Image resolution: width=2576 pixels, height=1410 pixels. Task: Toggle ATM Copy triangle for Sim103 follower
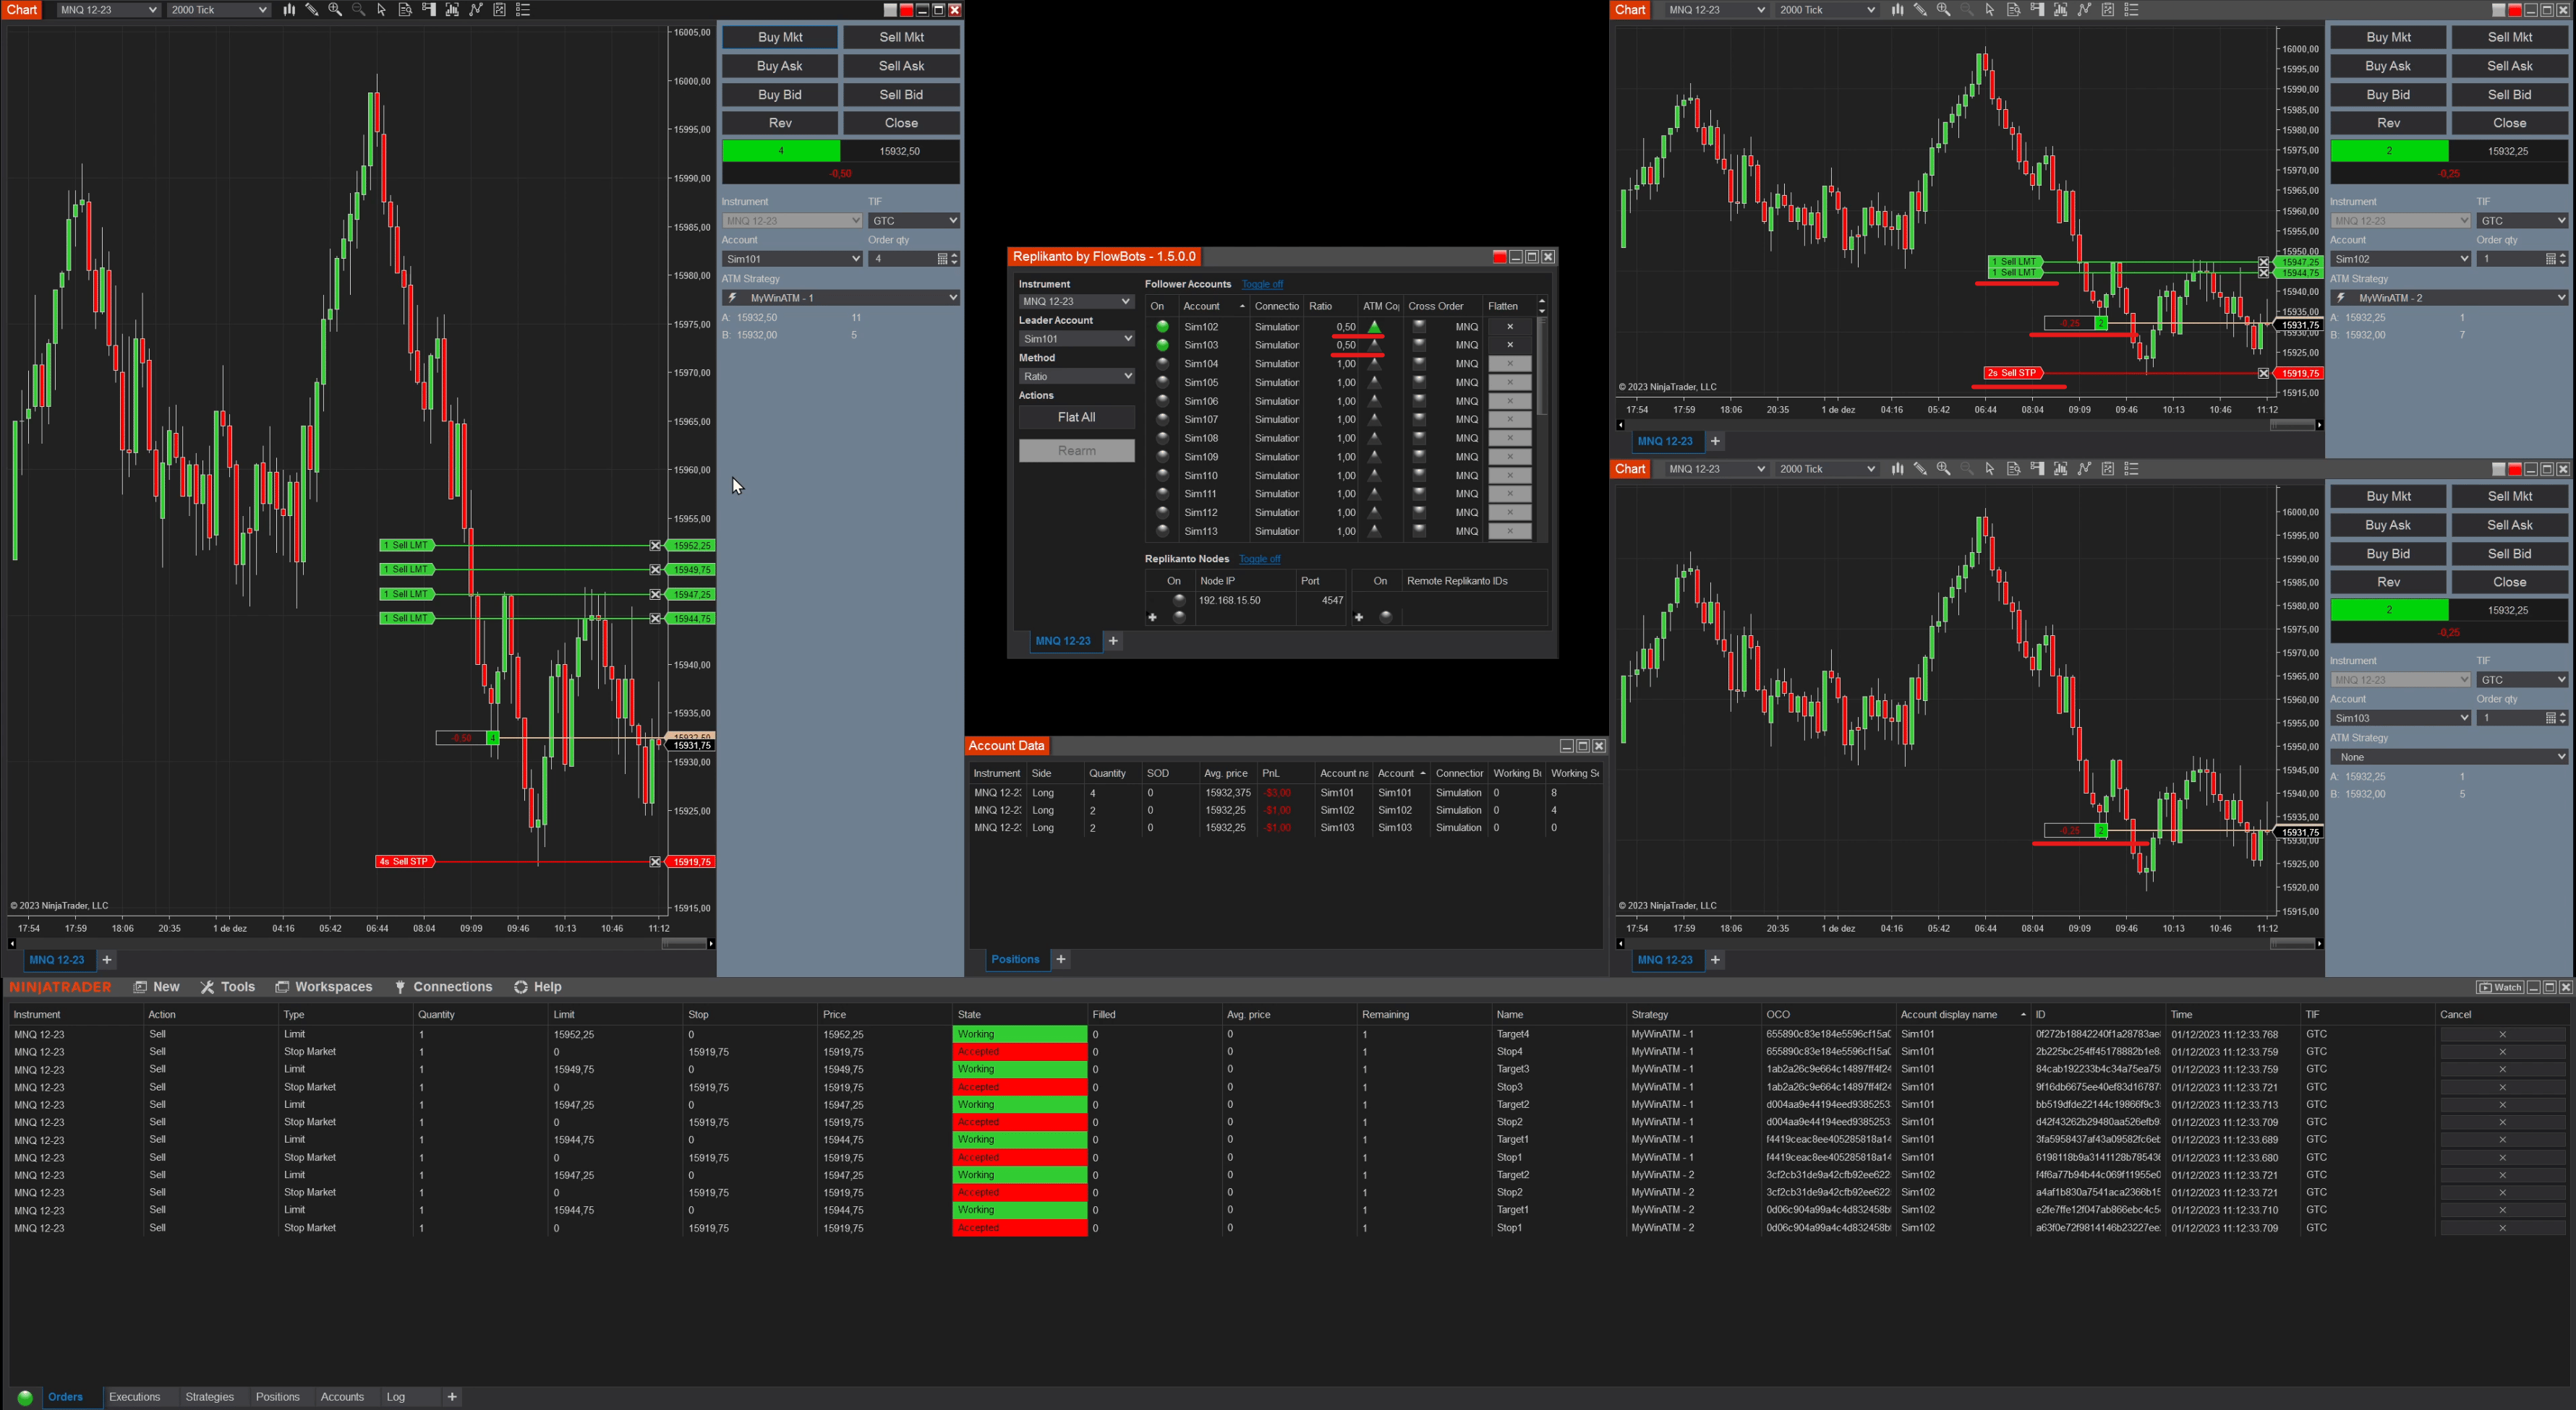(x=1374, y=345)
